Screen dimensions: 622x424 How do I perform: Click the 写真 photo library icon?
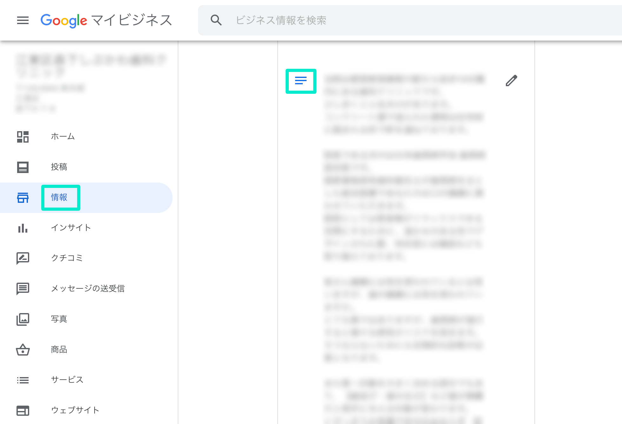[x=23, y=319]
